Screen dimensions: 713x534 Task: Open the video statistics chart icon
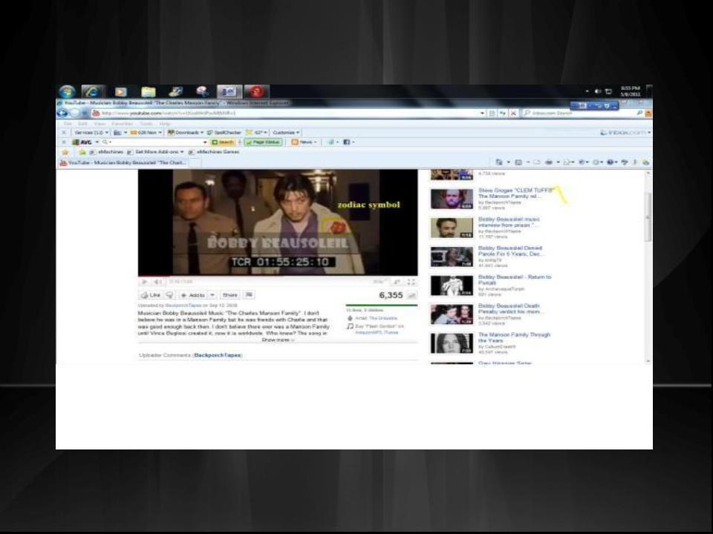(x=411, y=295)
